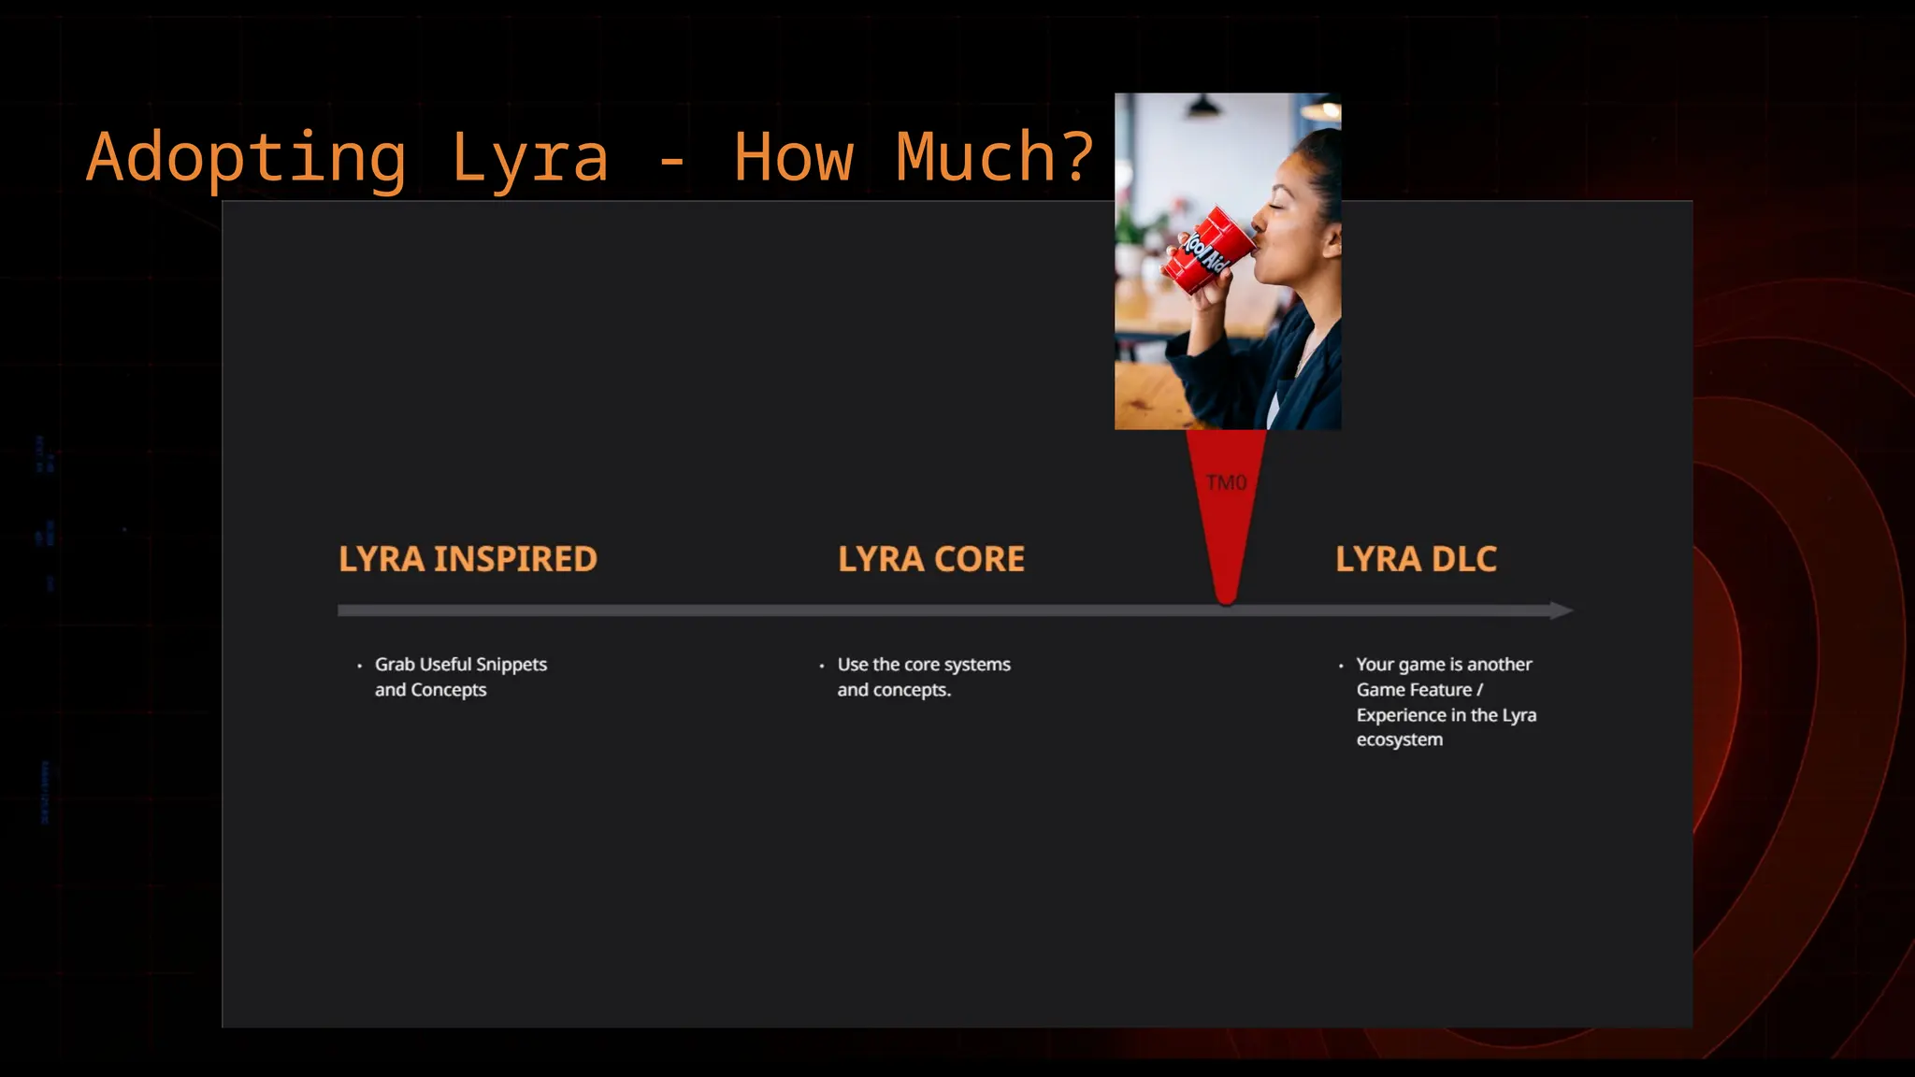Select the LYRA INSPIRED heading
1915x1077 pixels.
pos(468,559)
